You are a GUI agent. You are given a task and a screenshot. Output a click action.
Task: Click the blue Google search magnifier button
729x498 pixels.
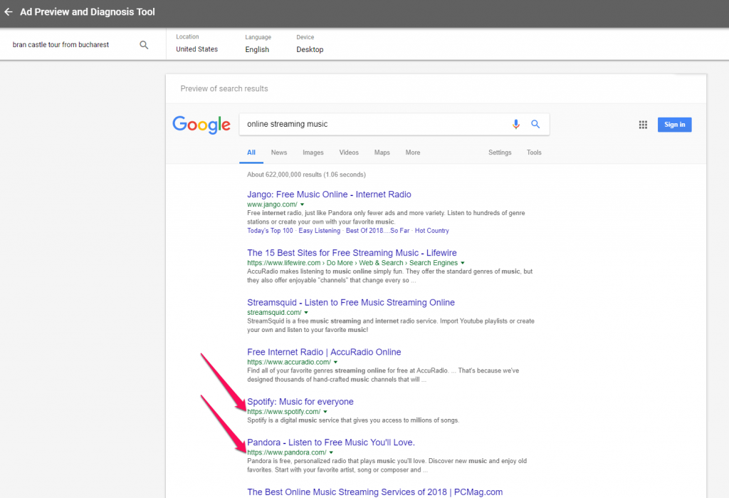click(535, 123)
